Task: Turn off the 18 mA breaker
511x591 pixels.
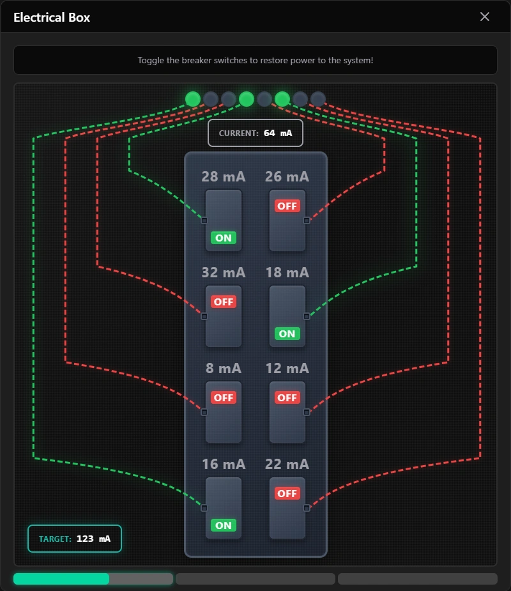Action: [x=287, y=316]
